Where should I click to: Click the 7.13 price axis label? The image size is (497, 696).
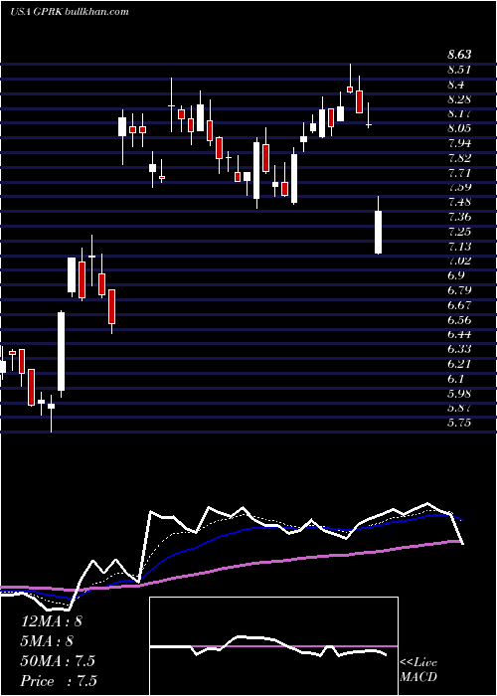pyautogui.click(x=459, y=246)
